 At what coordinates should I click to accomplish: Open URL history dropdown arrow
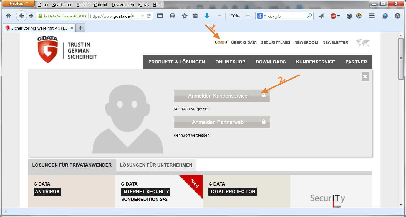pos(142,16)
